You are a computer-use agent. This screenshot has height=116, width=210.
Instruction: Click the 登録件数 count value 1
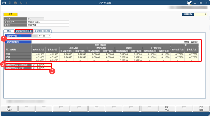point(200,14)
